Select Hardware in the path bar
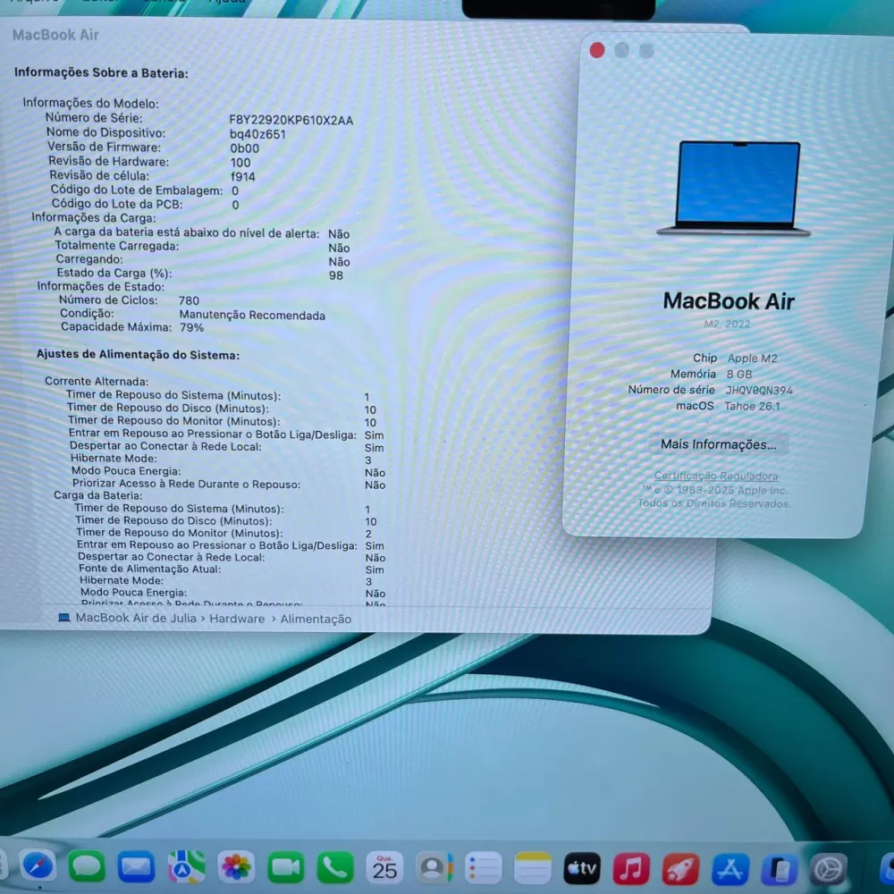 237,619
